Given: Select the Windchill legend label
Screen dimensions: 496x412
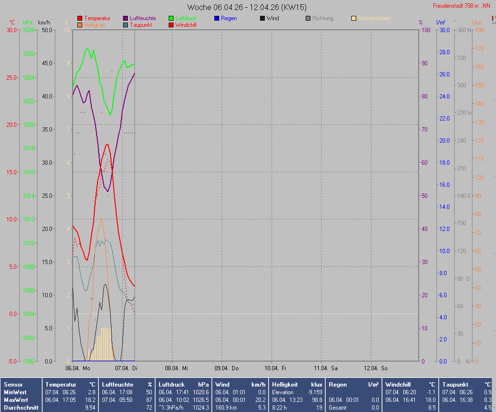Looking at the screenshot, I should pyautogui.click(x=186, y=25).
